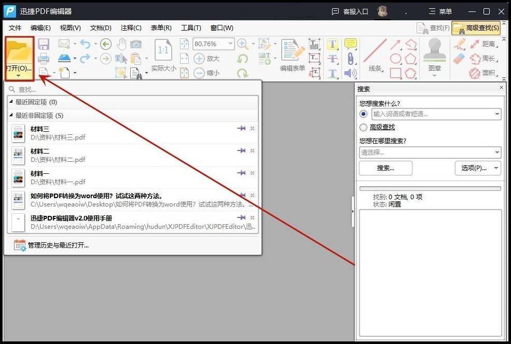Click the 搜索 button in search panel
Screen dimensions: 511x344
click(x=385, y=168)
